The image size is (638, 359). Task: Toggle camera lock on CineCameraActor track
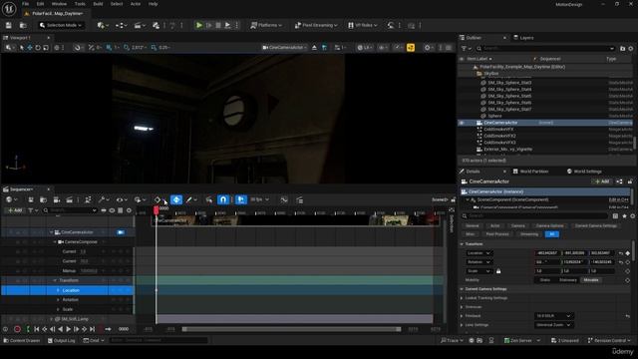[x=121, y=232]
